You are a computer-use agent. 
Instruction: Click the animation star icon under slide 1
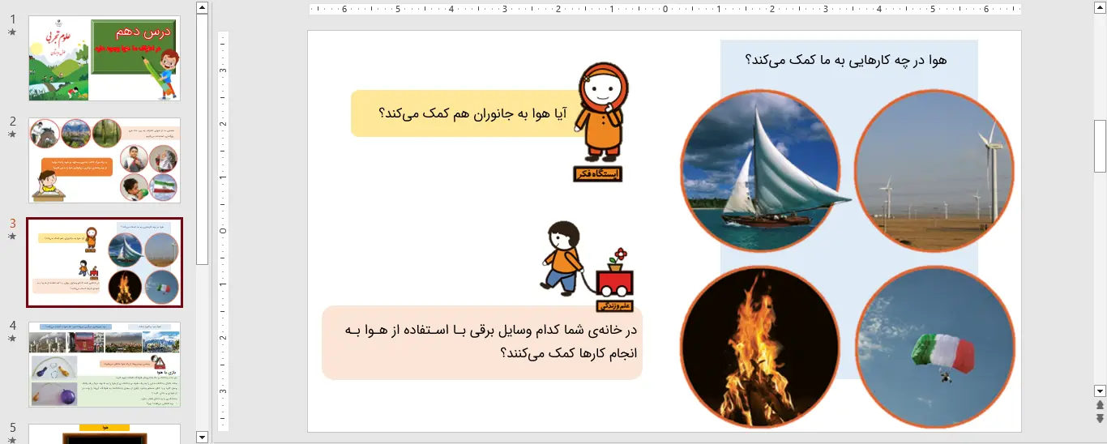pyautogui.click(x=12, y=32)
